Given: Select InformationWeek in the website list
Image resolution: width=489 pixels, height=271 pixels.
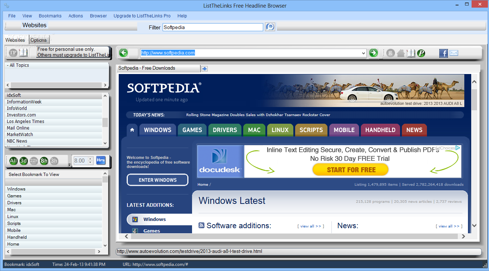Looking at the screenshot, I should 54,102.
